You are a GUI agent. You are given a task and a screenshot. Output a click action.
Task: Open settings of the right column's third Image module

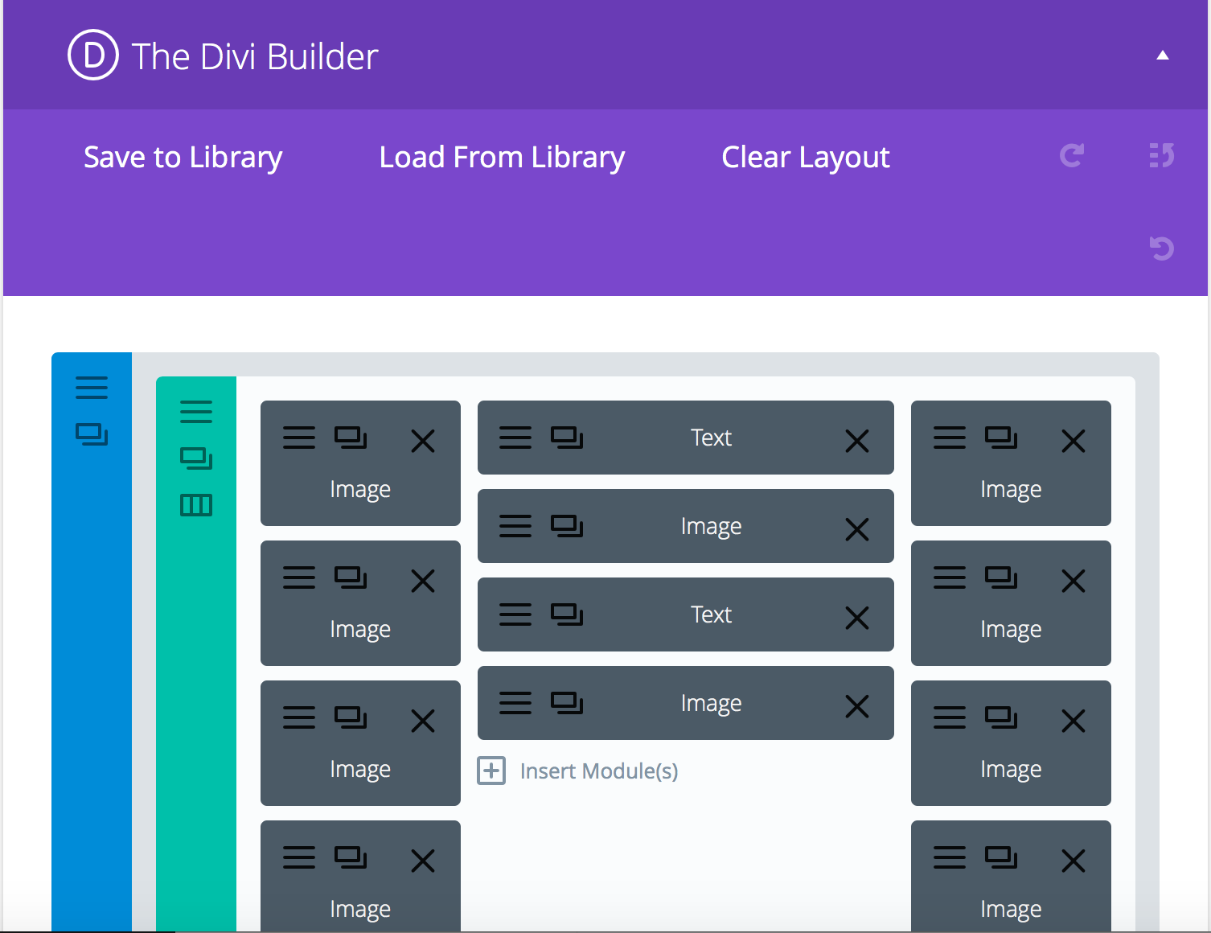coord(950,717)
